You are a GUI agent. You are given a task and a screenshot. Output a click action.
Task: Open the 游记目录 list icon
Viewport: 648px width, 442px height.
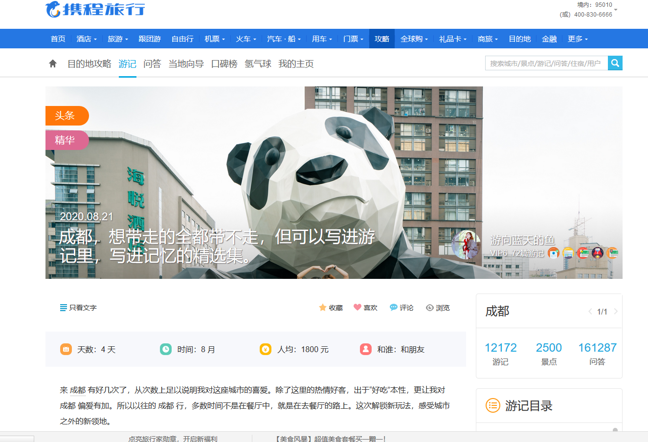pos(492,406)
